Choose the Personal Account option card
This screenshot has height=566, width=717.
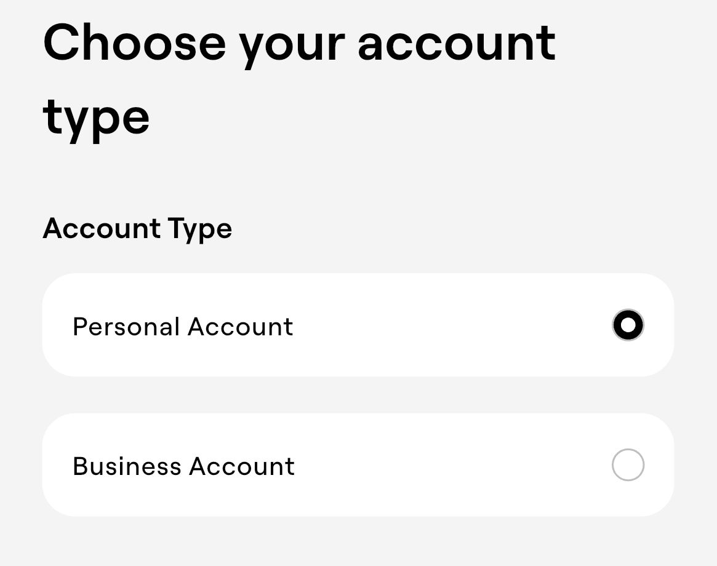pos(358,325)
